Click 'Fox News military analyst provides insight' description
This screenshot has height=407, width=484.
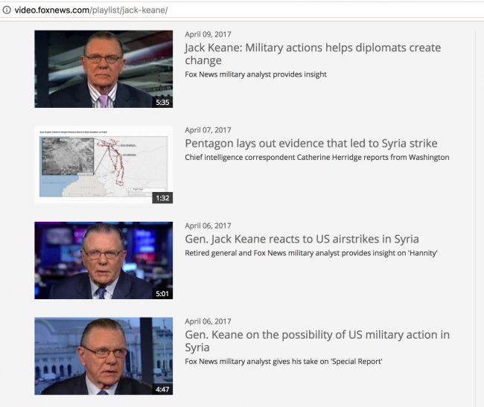click(x=255, y=74)
